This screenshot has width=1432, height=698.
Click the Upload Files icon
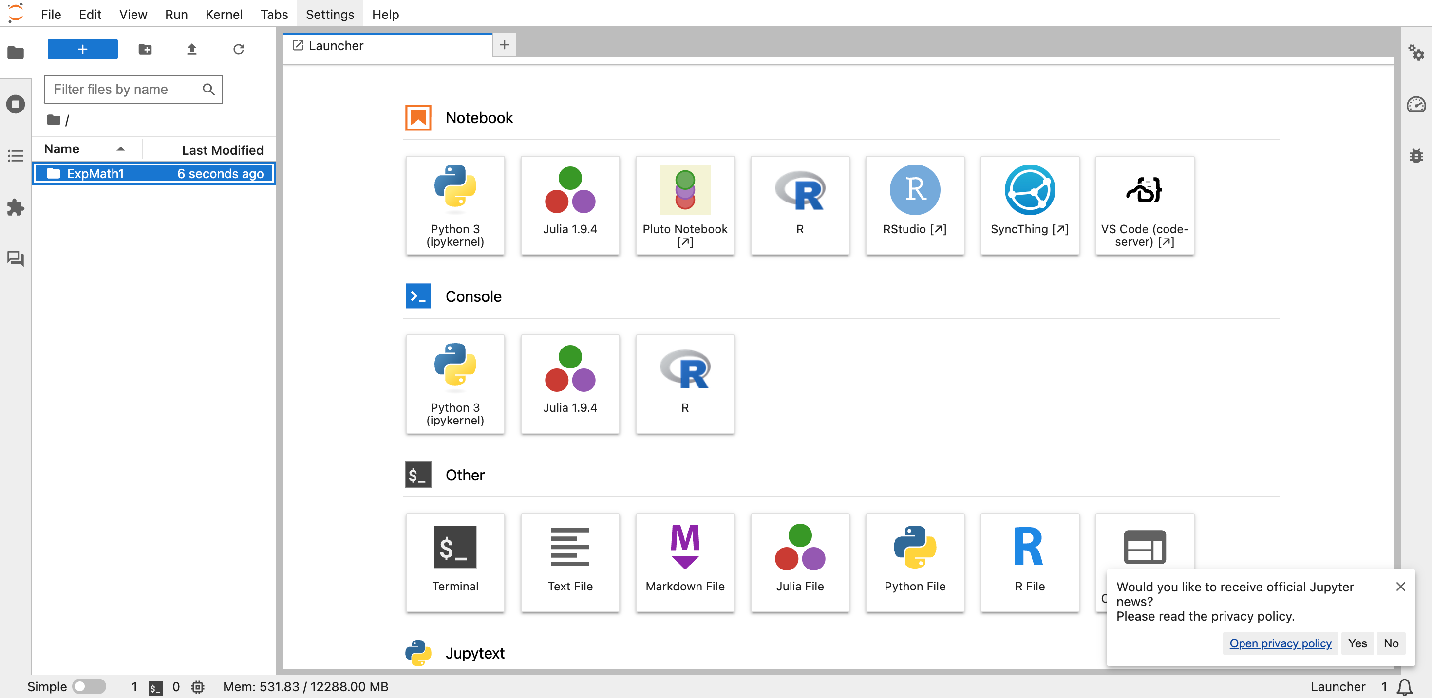192,49
